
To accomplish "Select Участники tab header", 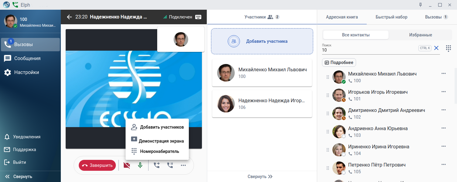I will coord(262,17).
